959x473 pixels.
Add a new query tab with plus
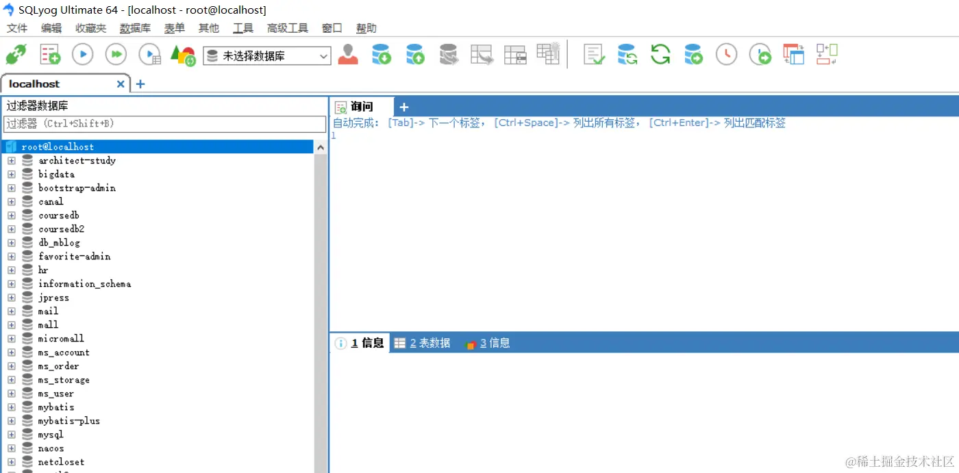point(404,107)
